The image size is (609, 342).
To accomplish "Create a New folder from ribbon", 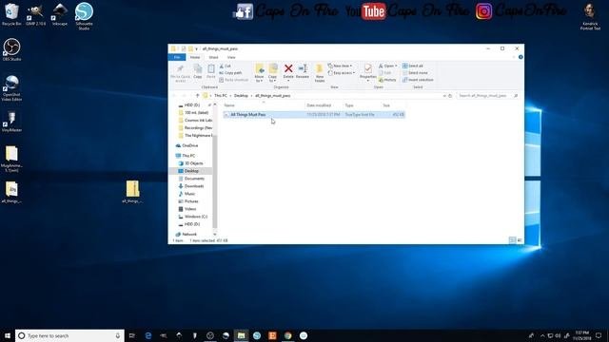I will (x=320, y=73).
